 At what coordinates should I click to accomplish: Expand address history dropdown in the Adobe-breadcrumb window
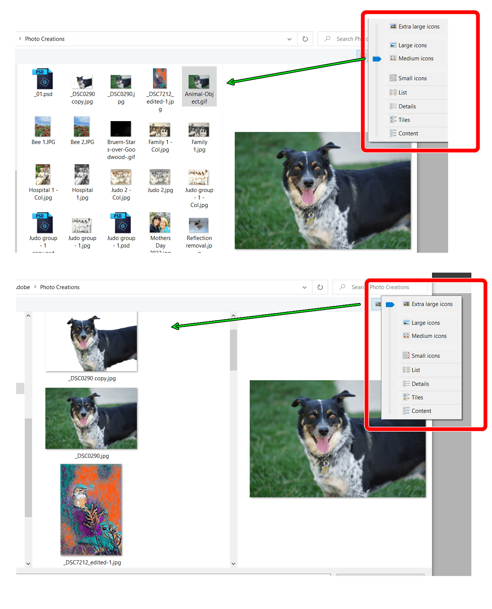point(304,287)
